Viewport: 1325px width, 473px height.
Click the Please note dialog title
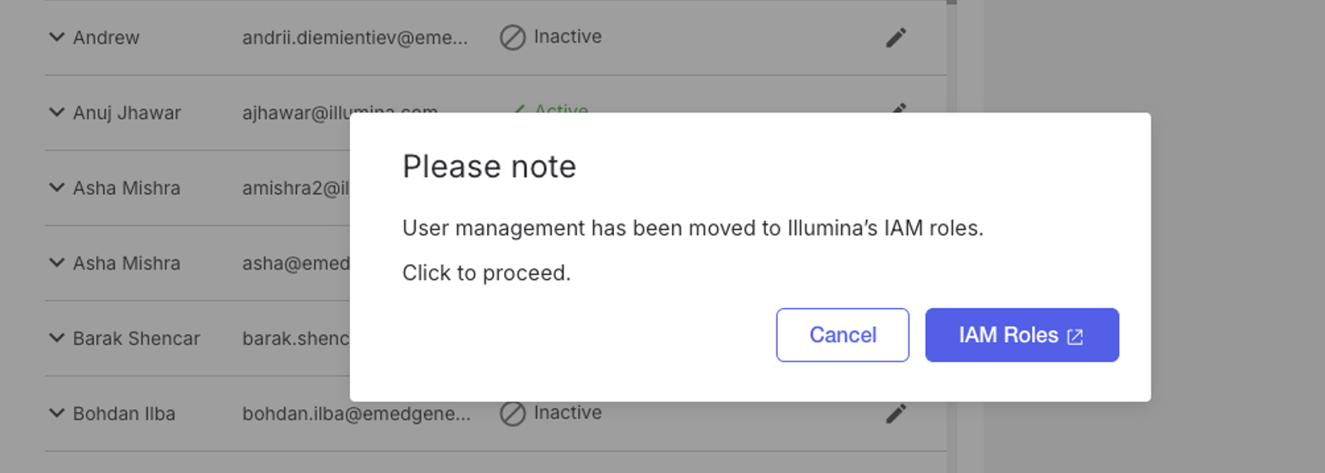(x=489, y=166)
